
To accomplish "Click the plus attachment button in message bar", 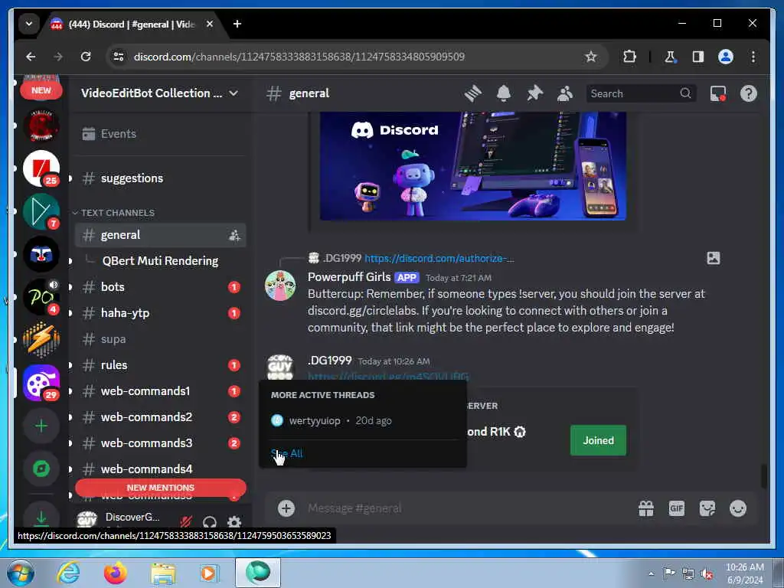I will [286, 508].
